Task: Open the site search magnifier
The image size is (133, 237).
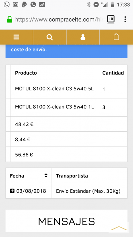Action: pos(49,37)
